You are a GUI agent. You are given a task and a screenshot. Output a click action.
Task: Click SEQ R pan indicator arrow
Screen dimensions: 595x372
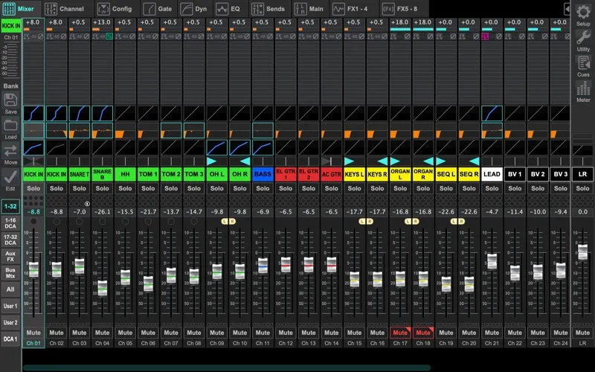(475, 161)
